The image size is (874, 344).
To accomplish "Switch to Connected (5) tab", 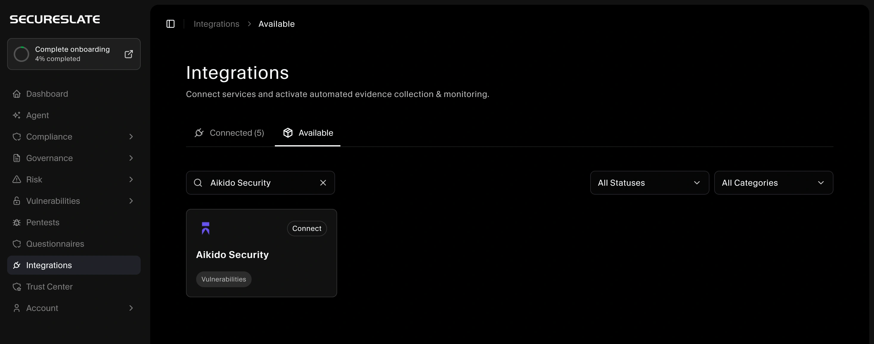I will pos(229,133).
